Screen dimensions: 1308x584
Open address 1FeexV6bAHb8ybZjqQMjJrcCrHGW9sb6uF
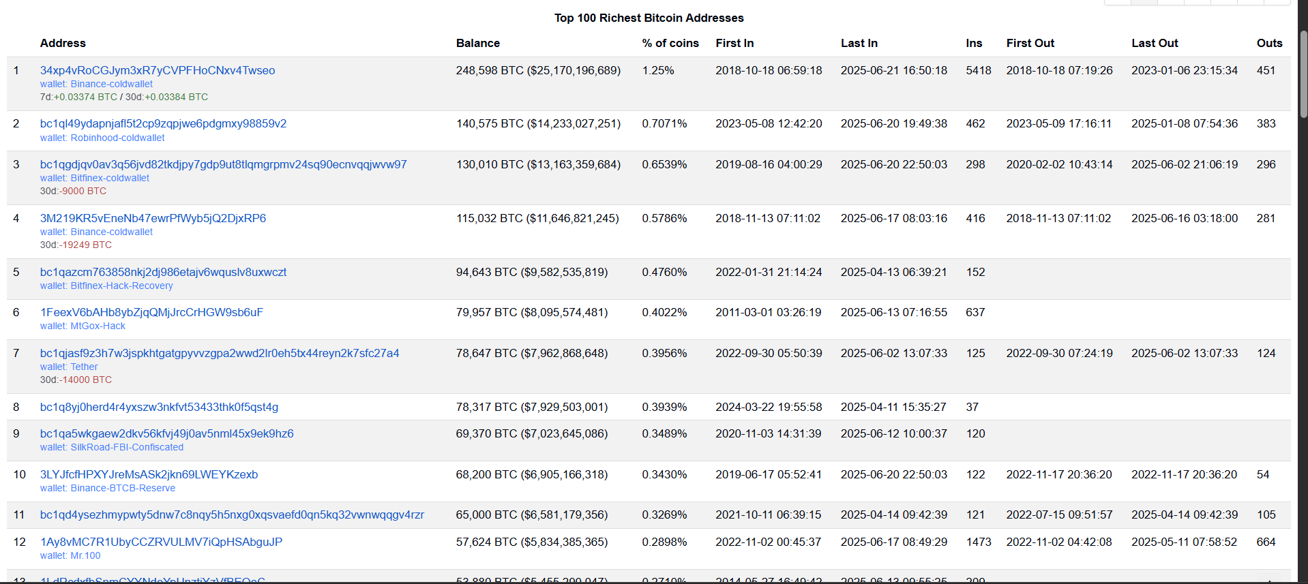point(151,312)
